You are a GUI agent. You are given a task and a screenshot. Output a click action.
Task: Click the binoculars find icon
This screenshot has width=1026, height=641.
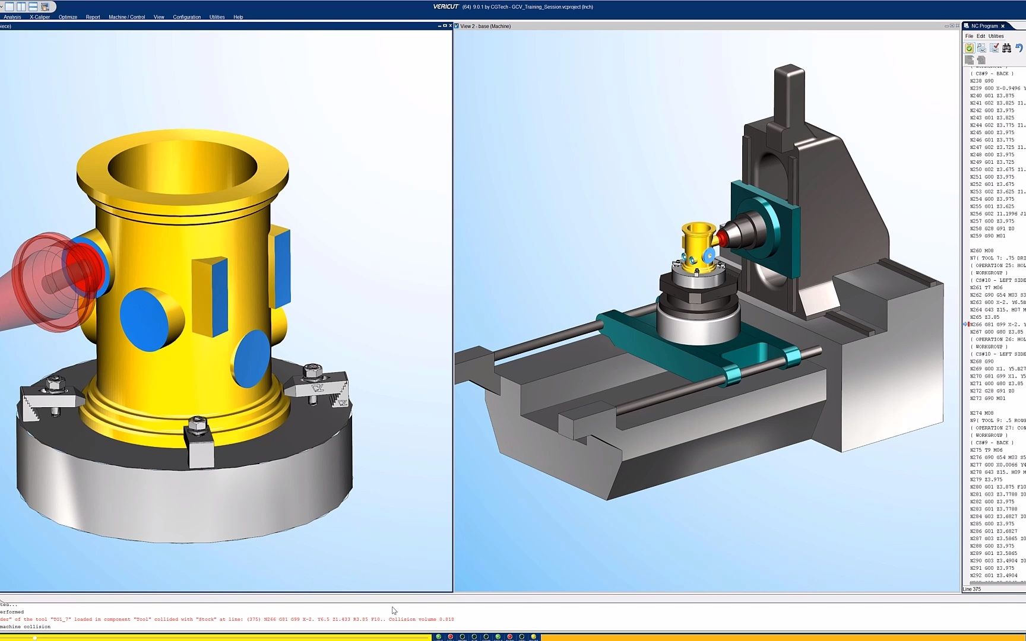[1006, 48]
